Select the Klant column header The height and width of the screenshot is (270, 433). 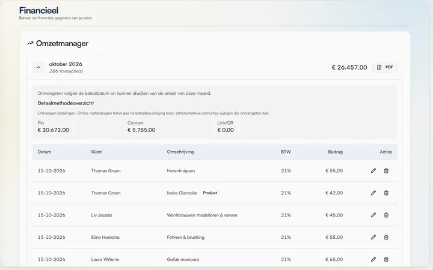click(x=96, y=152)
